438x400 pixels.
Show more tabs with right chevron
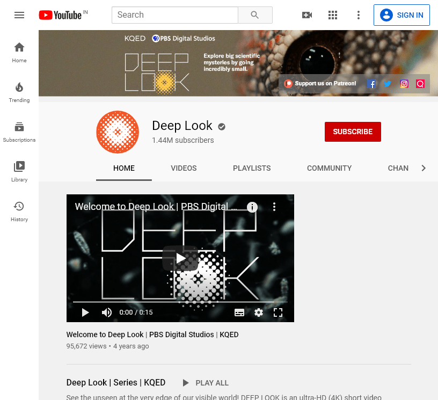point(424,168)
